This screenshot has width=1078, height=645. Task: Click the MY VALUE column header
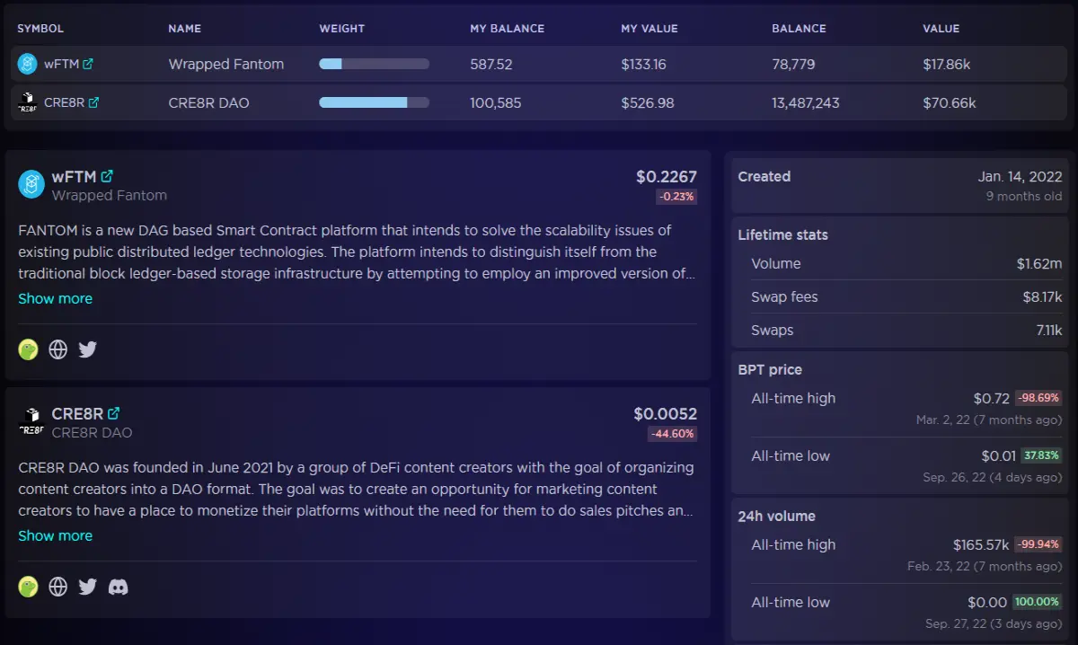coord(649,29)
